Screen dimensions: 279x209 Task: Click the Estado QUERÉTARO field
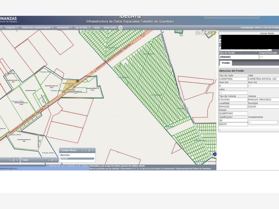point(233,114)
